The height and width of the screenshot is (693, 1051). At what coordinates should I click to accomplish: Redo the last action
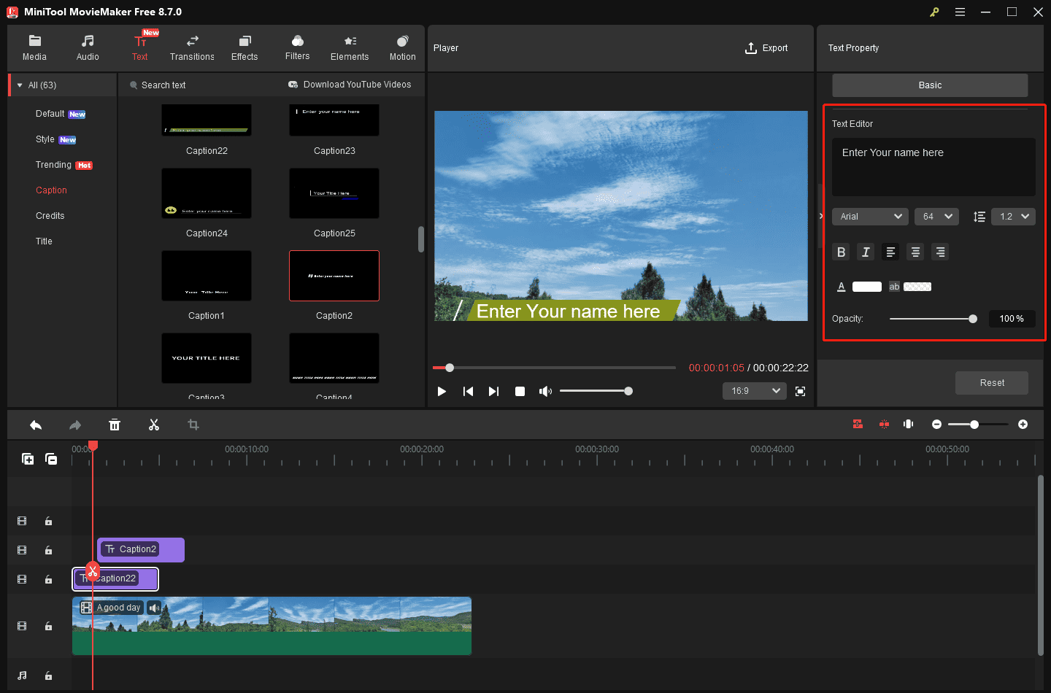tap(75, 425)
